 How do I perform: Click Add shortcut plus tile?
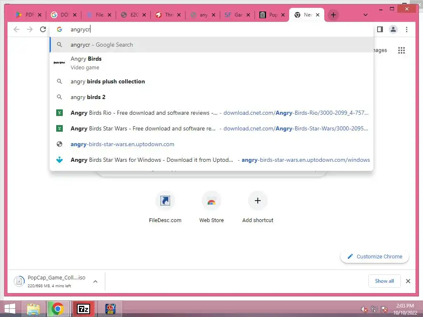258,207
